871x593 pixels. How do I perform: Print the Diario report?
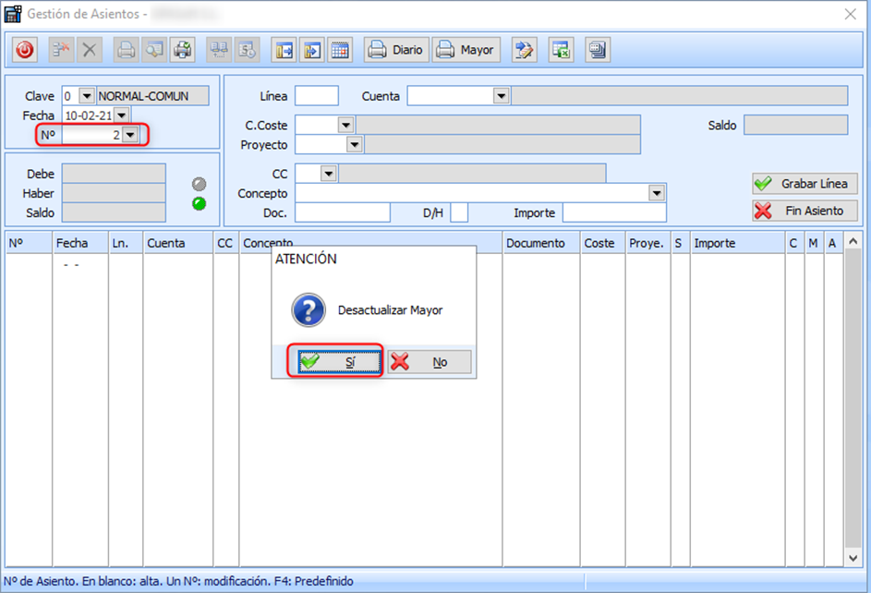pos(396,50)
